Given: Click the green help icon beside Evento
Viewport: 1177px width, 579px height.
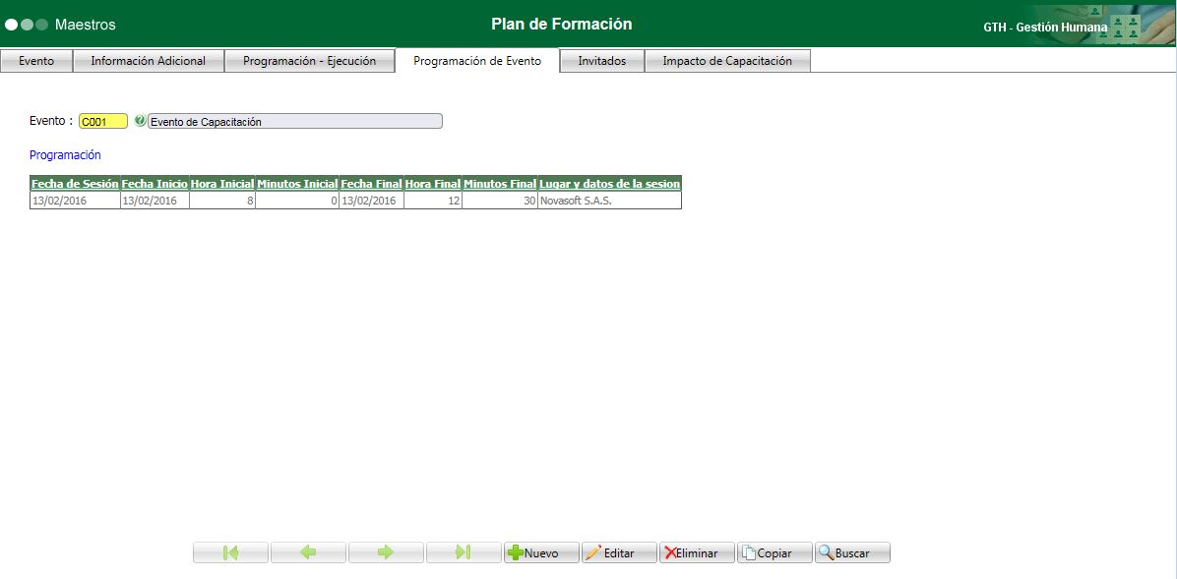Looking at the screenshot, I should pyautogui.click(x=140, y=120).
